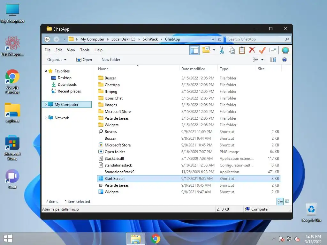This screenshot has width=327, height=245.
Task: Click File Explorer on the taskbar
Action: [x=135, y=239]
